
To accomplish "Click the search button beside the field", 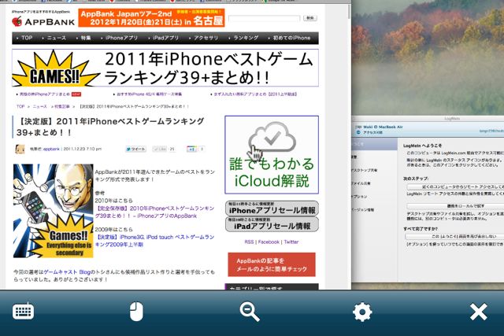I will coord(309,18).
